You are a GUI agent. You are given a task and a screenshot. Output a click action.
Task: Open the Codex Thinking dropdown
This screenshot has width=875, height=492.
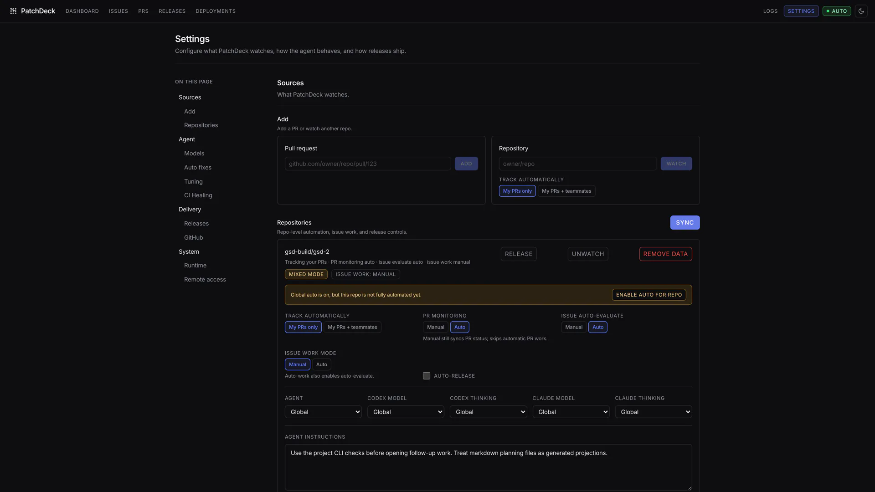(x=488, y=412)
